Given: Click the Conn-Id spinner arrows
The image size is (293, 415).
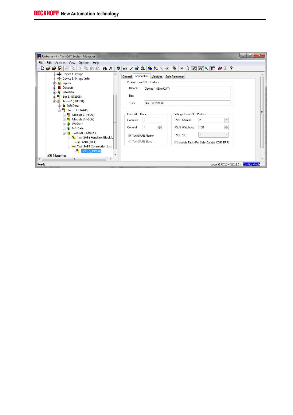Looking at the screenshot, I should pos(160,127).
